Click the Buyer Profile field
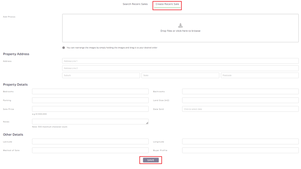Image resolution: width=301 pixels, height=169 pixels. click(240, 150)
